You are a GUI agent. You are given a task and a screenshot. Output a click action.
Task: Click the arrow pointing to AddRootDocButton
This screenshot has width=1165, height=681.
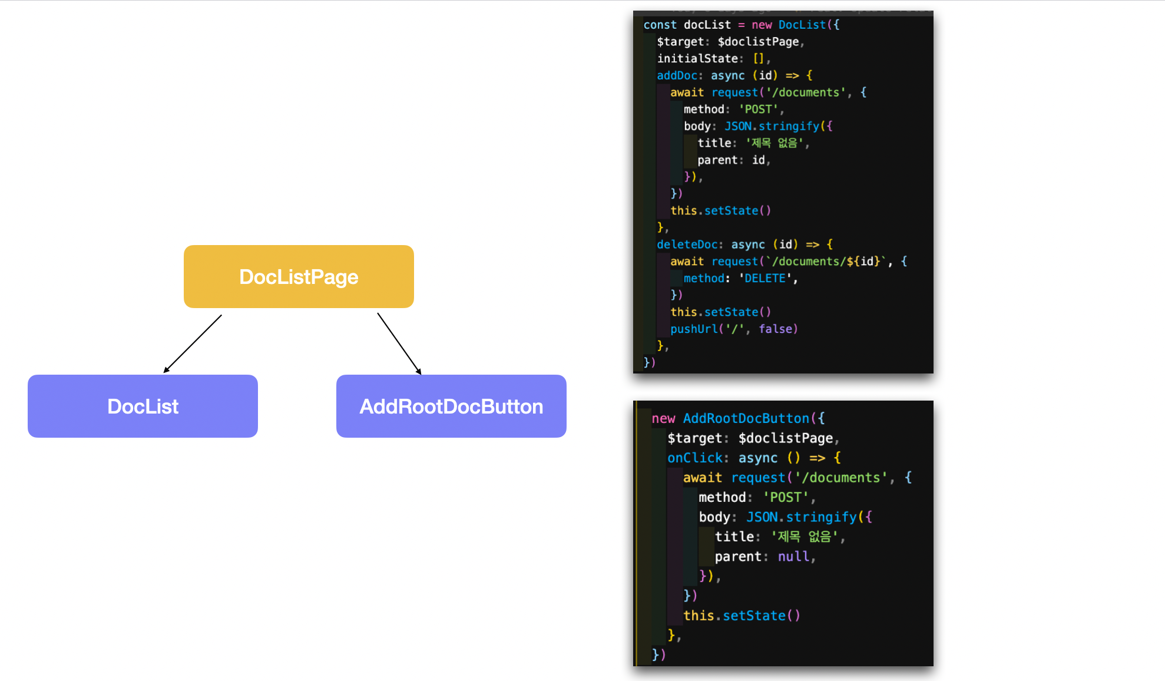[x=399, y=344]
